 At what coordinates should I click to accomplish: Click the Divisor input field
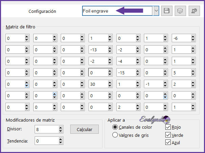pyautogui.click(x=46, y=129)
